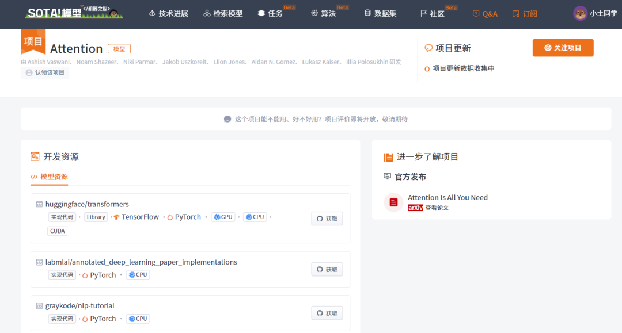Viewport: 622px width, 333px height.
Task: Click PyTorch tag in labmlai row
Action: click(99, 275)
